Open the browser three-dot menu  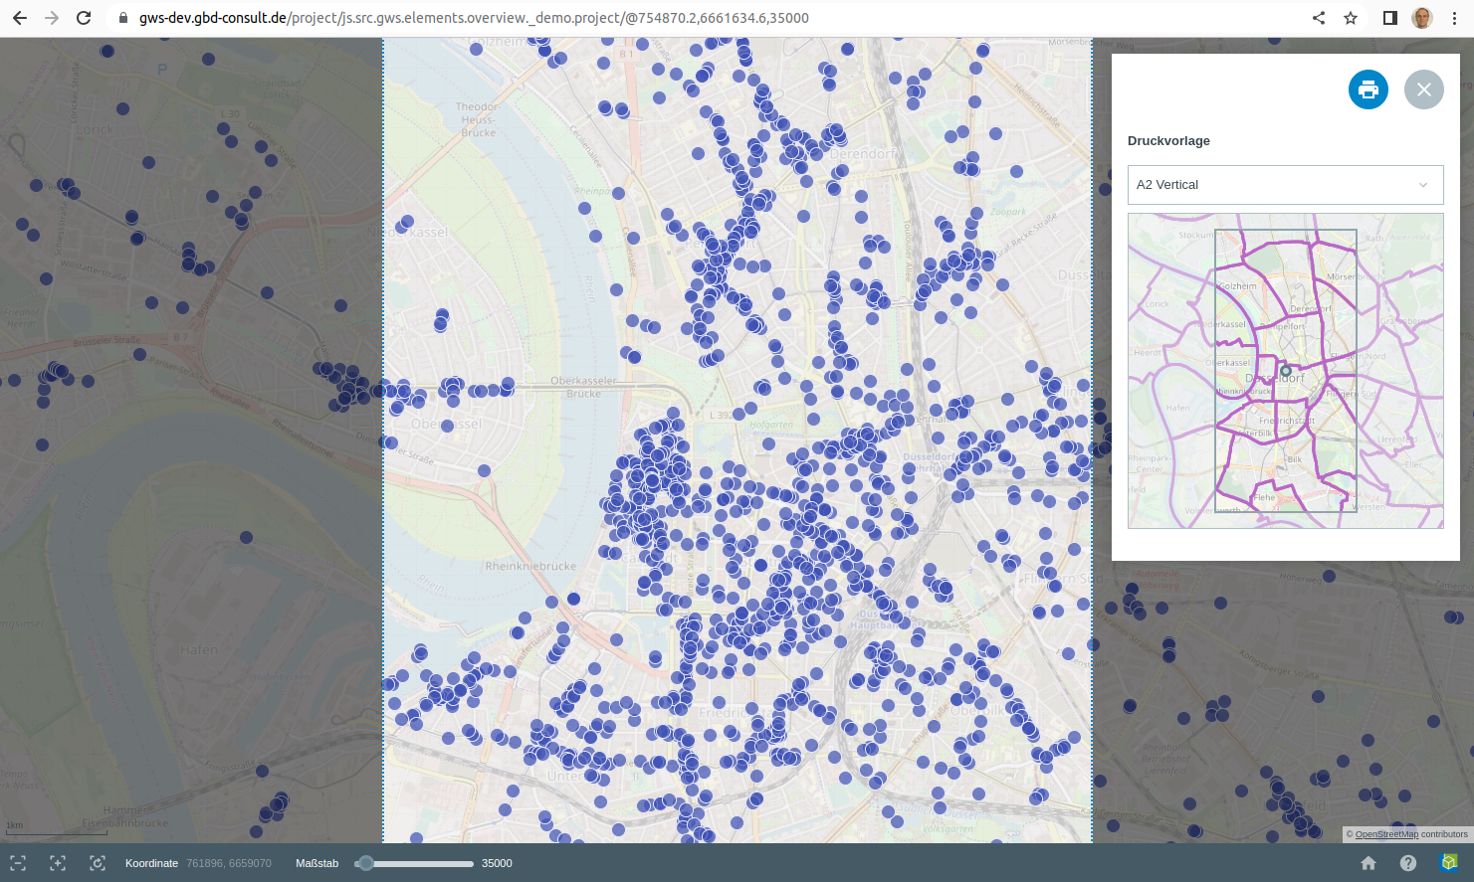point(1454,18)
